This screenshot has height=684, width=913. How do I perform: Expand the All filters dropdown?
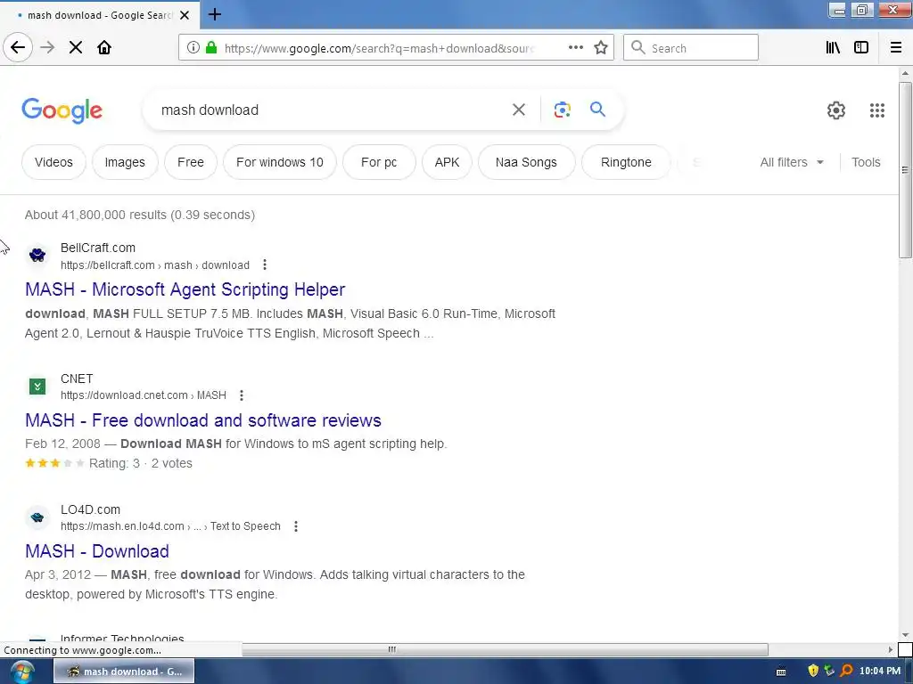[x=792, y=162]
